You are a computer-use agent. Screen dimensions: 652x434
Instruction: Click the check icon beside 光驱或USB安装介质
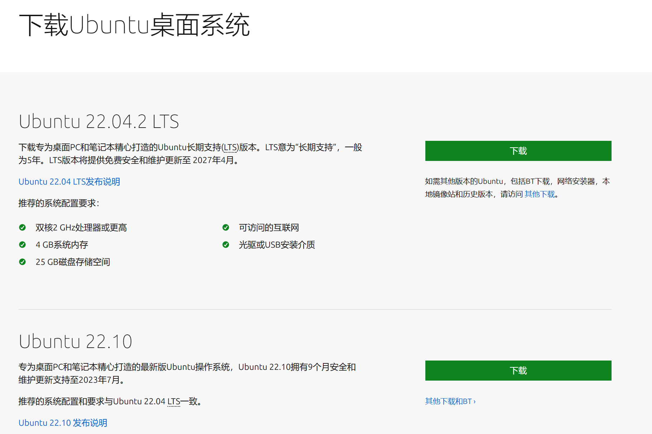coord(226,245)
